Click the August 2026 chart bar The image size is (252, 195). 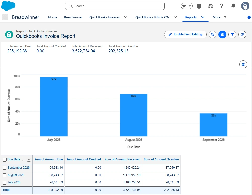point(134,115)
